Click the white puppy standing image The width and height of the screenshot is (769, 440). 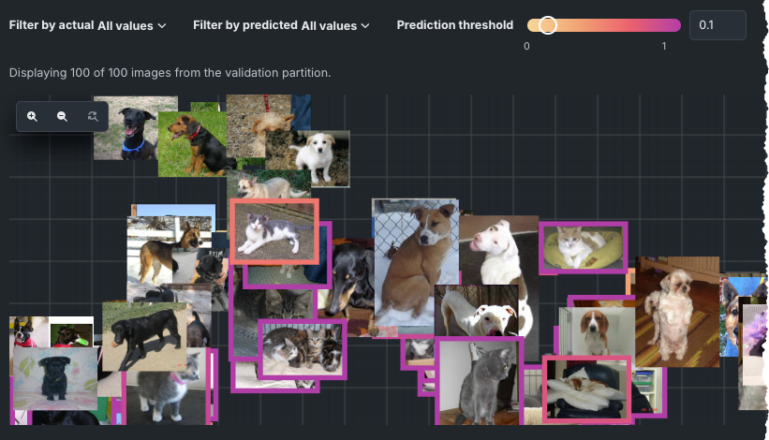(x=318, y=159)
